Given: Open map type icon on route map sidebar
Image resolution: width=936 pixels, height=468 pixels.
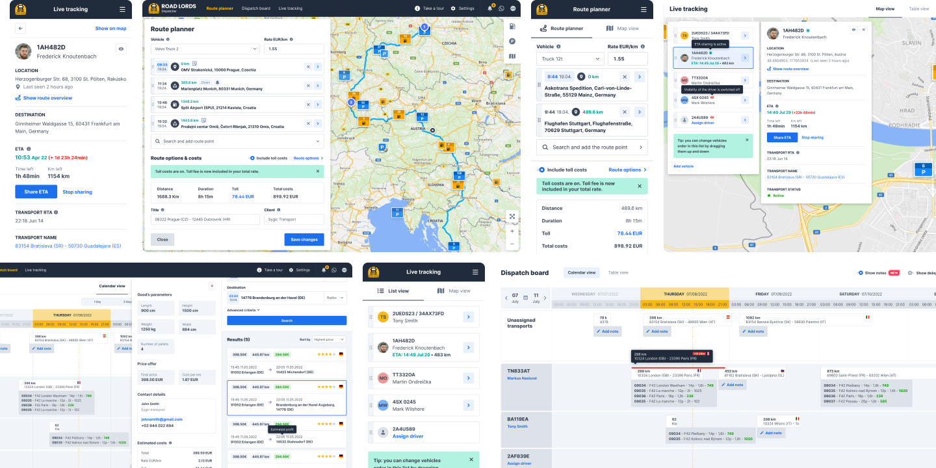Looking at the screenshot, I should pos(512,56).
